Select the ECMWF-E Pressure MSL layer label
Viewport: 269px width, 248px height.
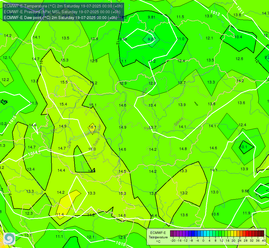[x=62, y=12]
